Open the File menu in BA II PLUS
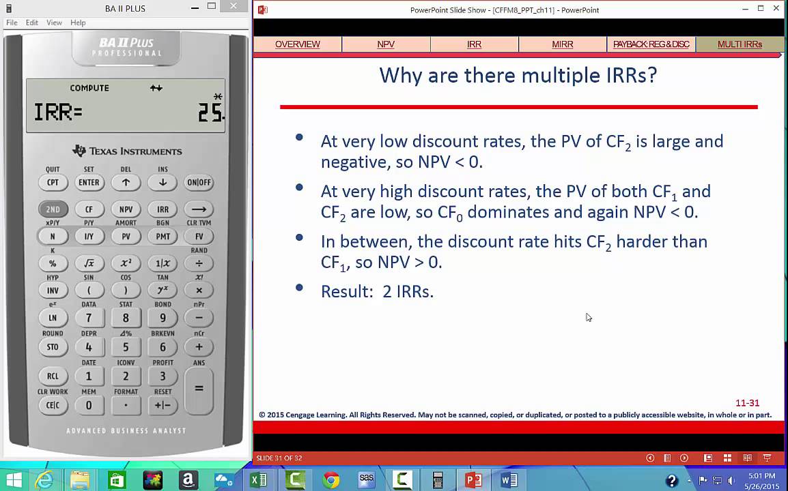 (12, 23)
